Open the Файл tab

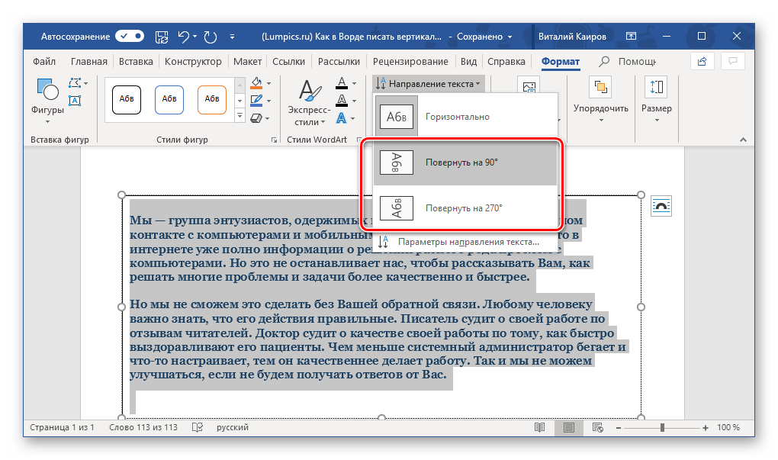pos(44,62)
